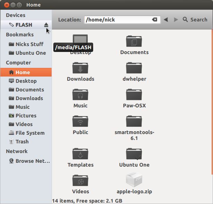Eject the FLASH drive
Screen dimensions: 213x204
(46, 25)
